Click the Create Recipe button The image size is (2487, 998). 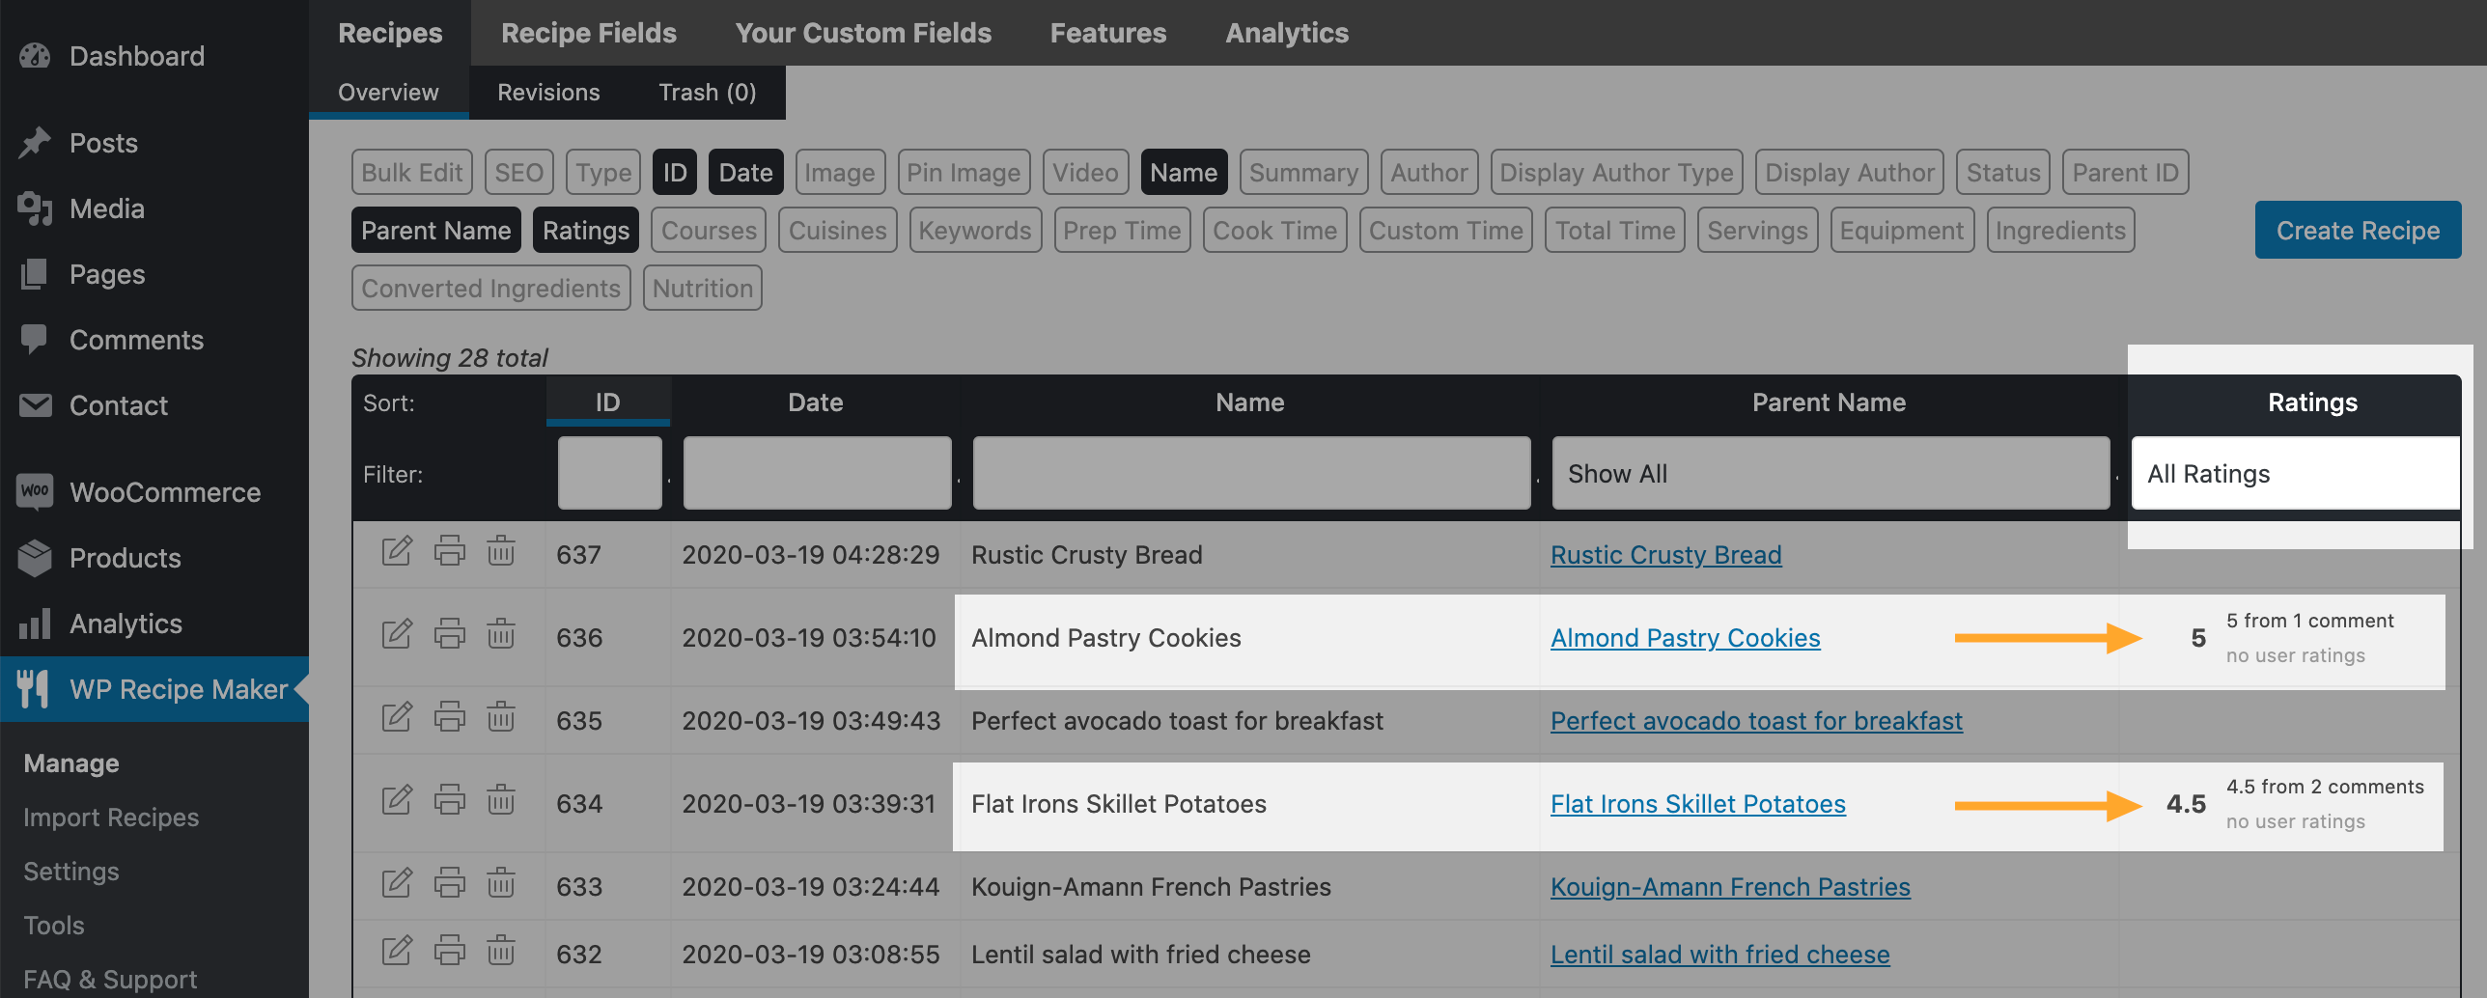click(2357, 231)
